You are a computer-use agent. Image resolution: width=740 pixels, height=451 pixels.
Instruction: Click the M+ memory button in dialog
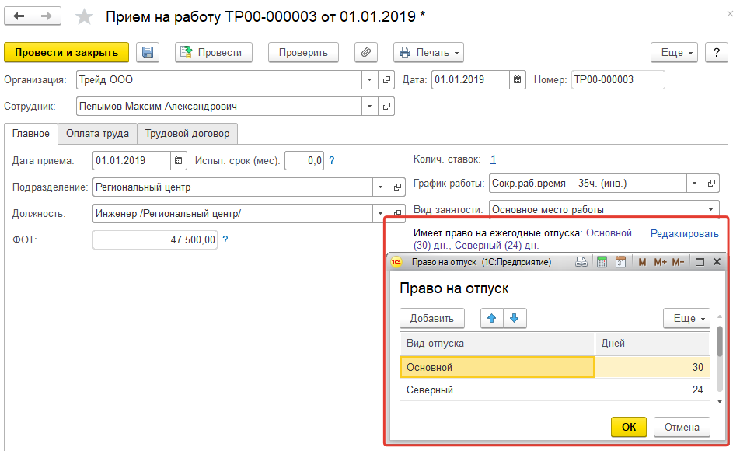coord(660,262)
